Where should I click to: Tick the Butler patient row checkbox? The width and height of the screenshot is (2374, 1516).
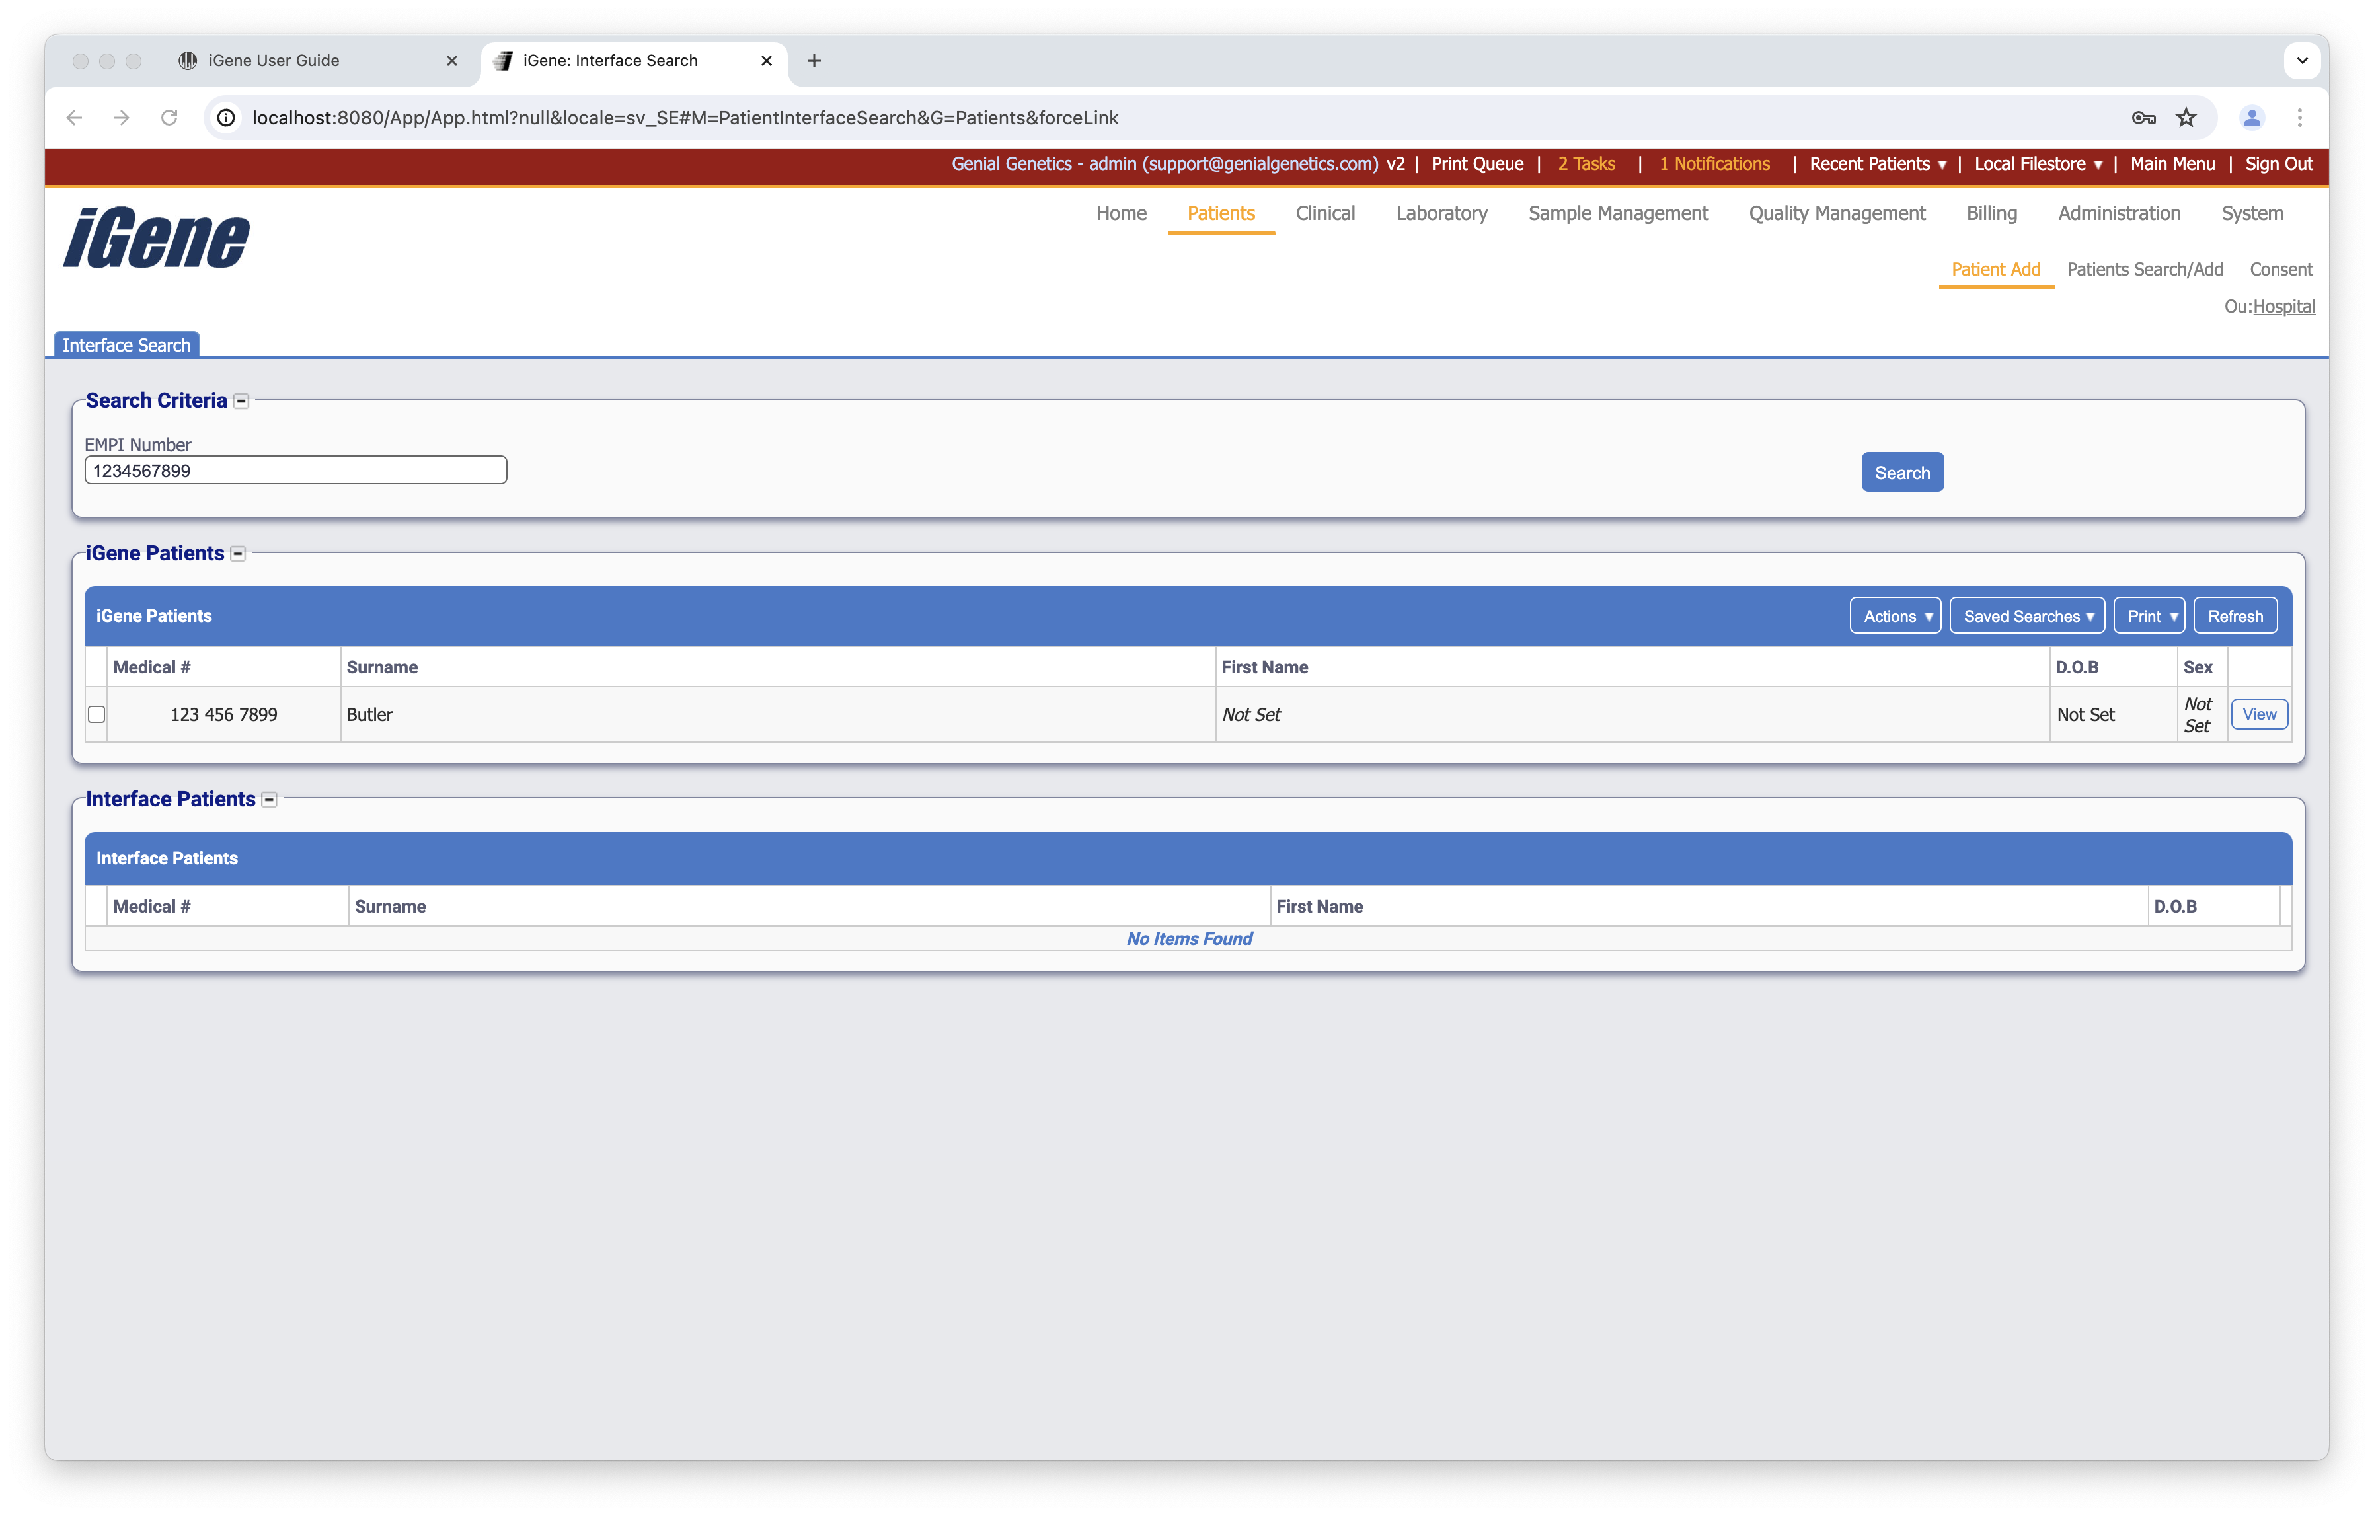[96, 714]
